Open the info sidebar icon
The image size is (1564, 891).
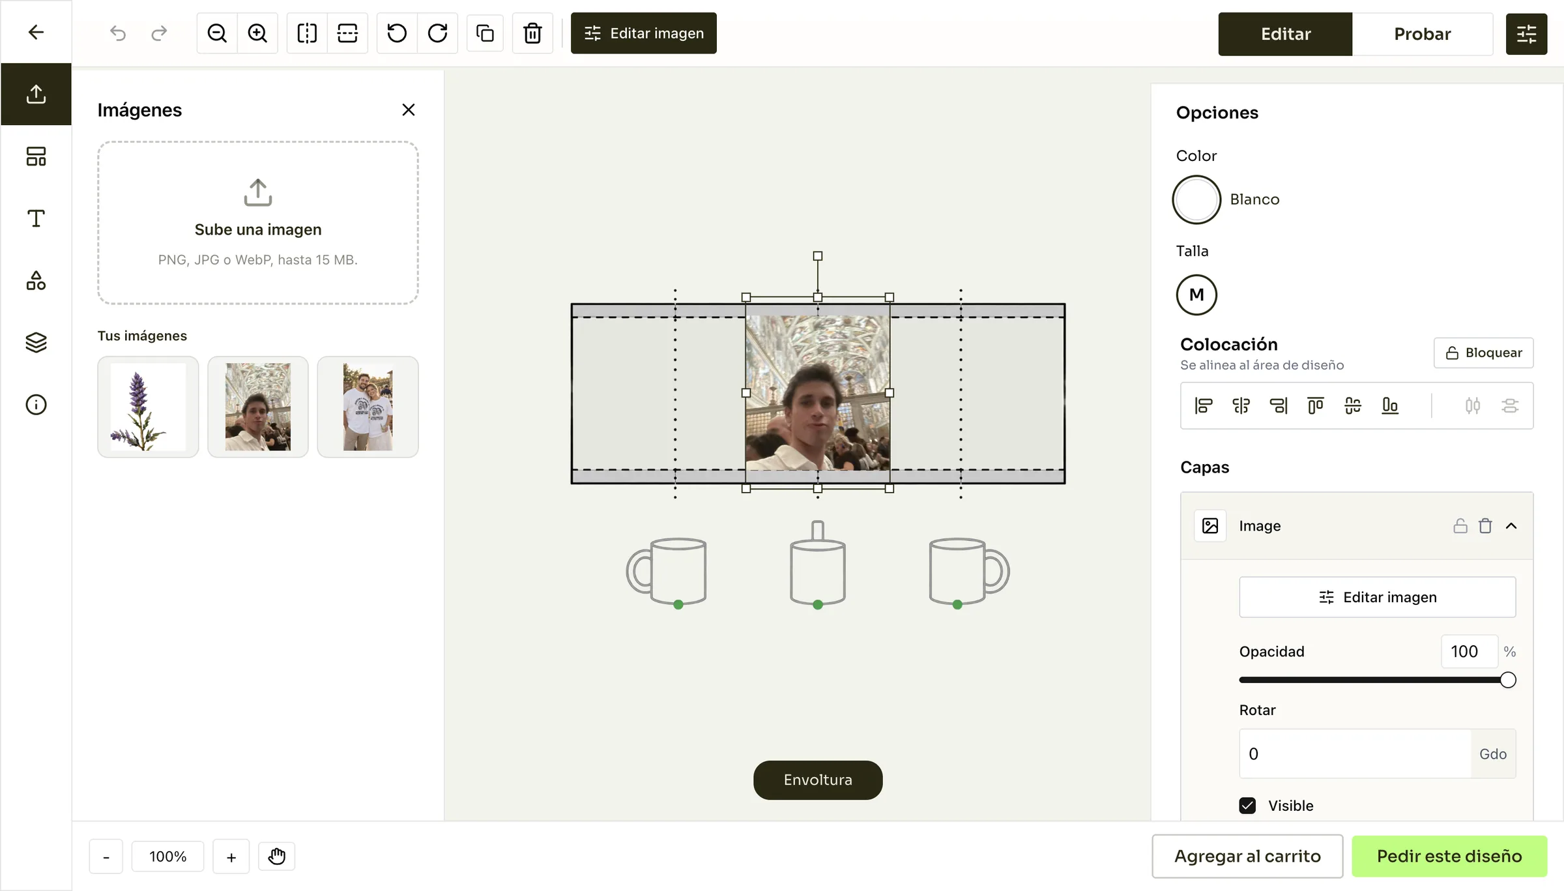tap(36, 405)
